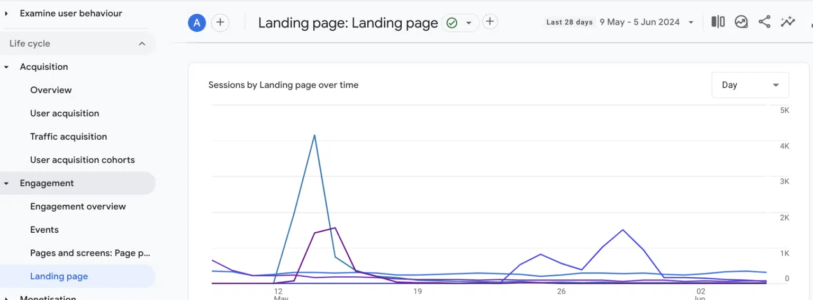Open Traffic acquisition report
The image size is (813, 300).
[x=68, y=137]
